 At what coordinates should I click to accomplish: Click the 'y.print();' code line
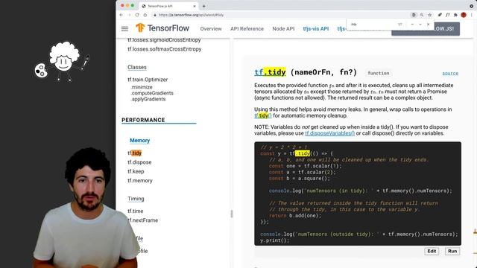coord(275,240)
